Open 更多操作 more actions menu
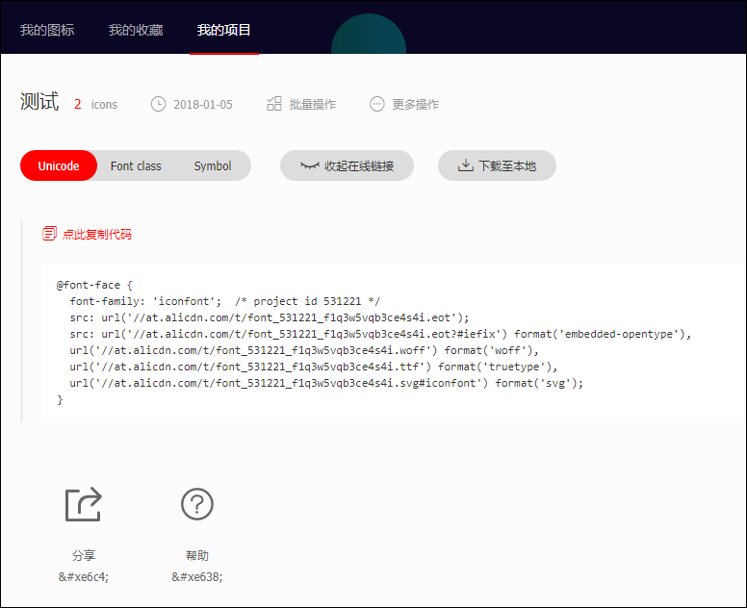The width and height of the screenshot is (747, 608). click(416, 104)
